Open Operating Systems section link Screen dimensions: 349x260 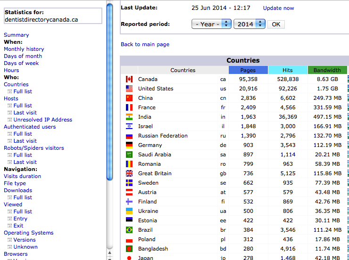click(28, 233)
